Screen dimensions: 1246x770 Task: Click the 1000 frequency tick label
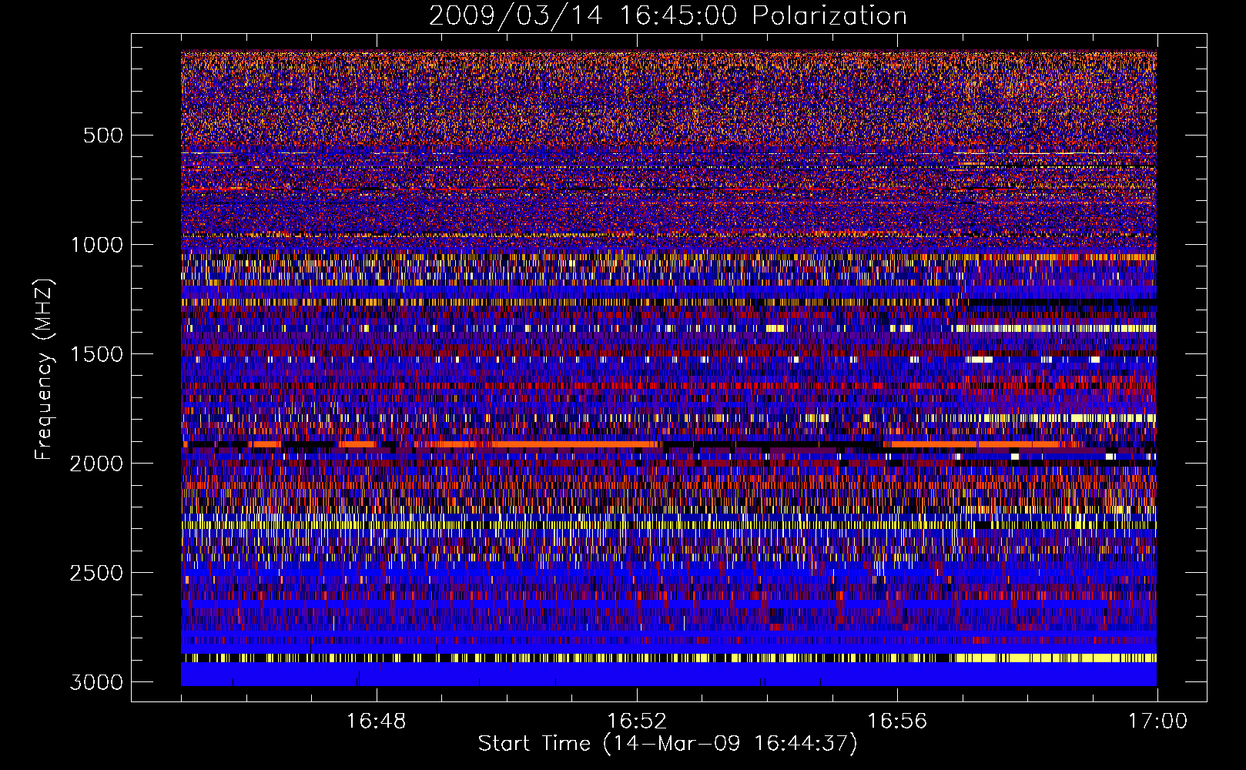click(97, 245)
